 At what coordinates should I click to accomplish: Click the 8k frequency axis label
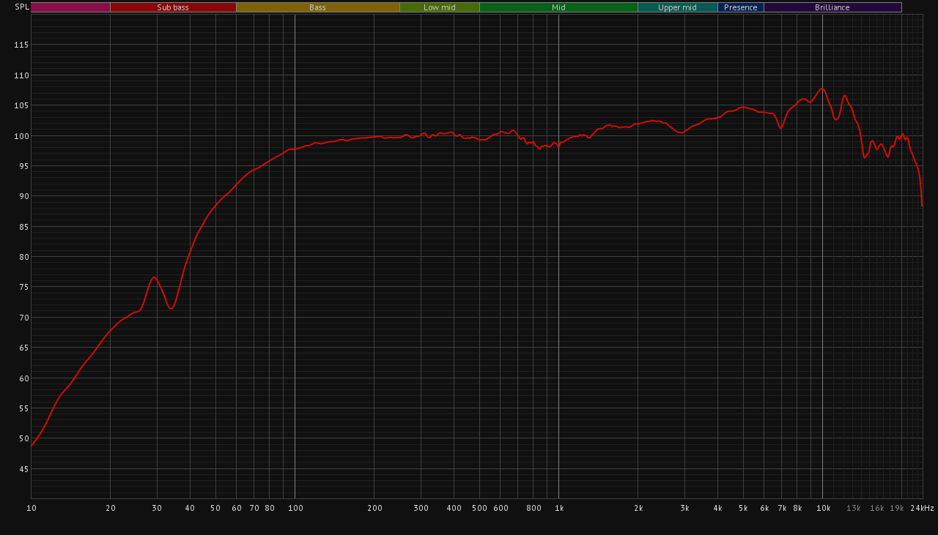(x=797, y=508)
